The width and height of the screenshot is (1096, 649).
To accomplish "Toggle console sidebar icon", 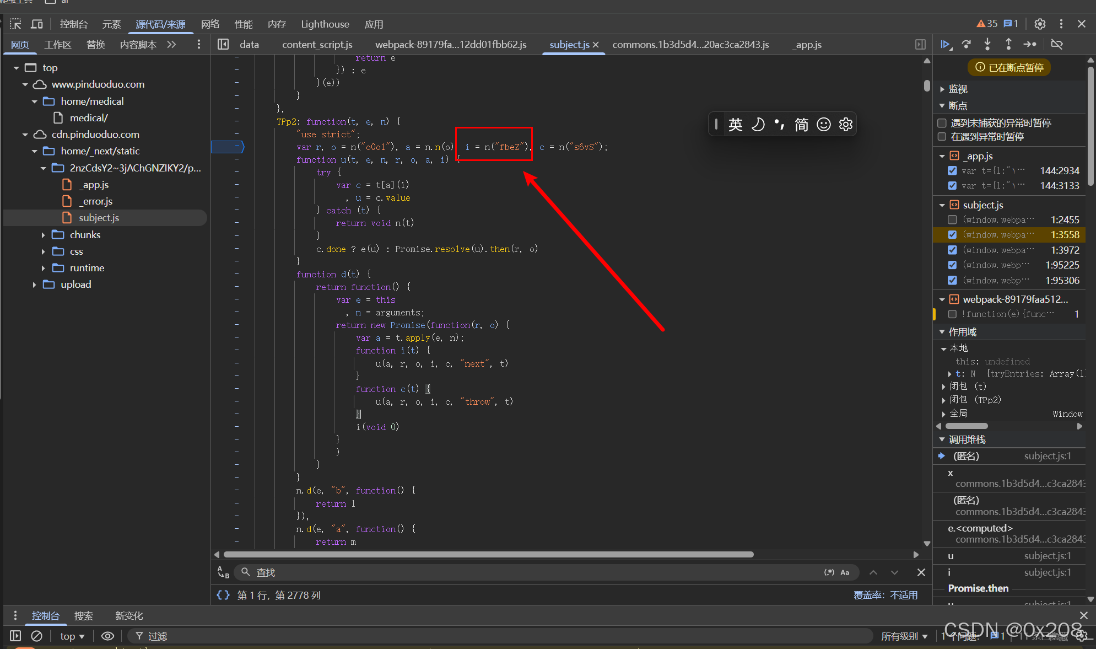I will tap(15, 636).
